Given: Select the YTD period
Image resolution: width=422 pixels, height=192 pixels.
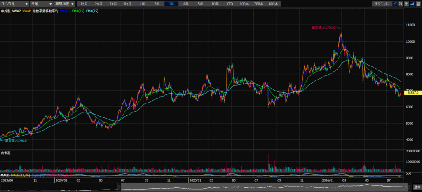Looking at the screenshot, I should [230, 4].
